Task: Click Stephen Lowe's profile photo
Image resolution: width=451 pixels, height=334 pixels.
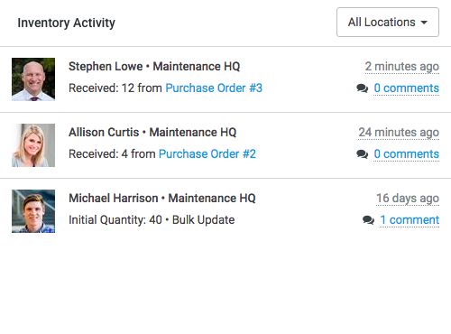Action: tap(33, 79)
